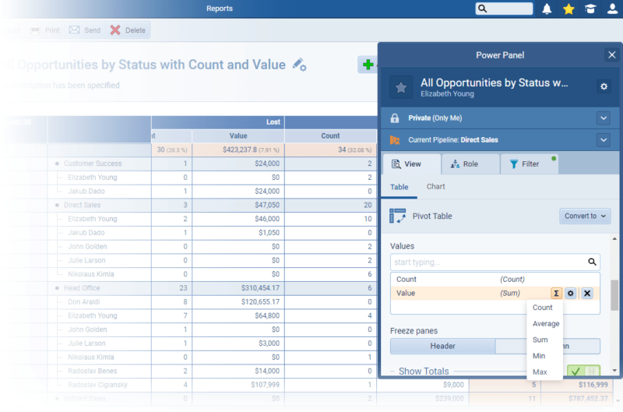Remove Value with the X icon

pos(587,293)
